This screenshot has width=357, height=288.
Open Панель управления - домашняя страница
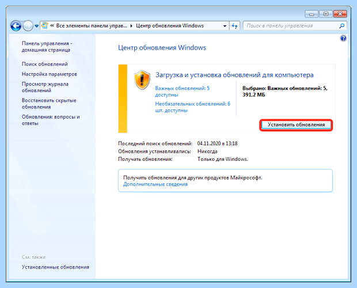point(47,47)
